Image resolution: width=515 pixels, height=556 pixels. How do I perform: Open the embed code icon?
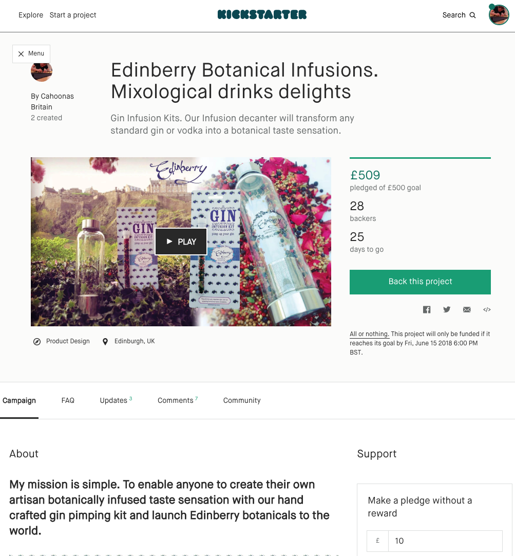point(487,309)
